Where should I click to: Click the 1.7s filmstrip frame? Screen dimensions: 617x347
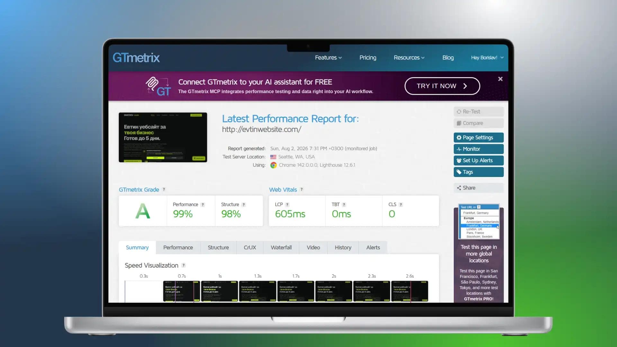point(296,291)
